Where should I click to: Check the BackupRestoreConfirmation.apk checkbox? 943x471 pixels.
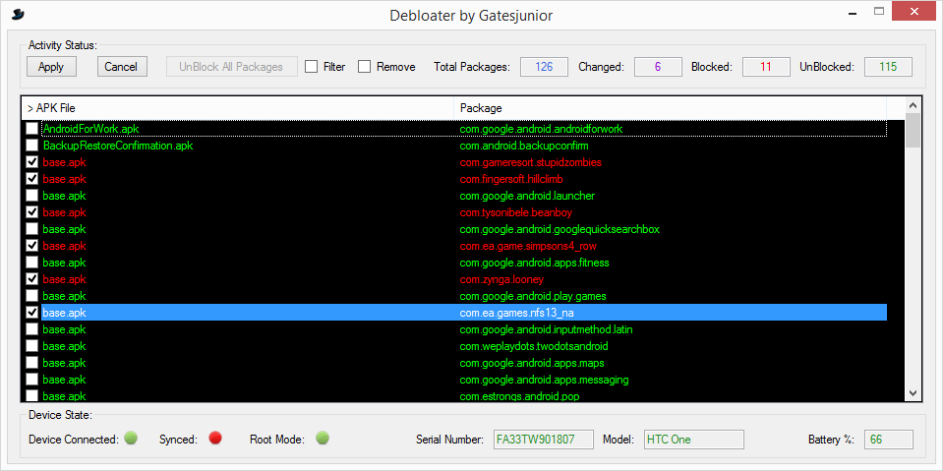click(x=32, y=146)
